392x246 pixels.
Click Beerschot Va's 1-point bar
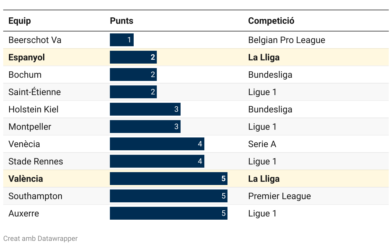click(x=121, y=40)
